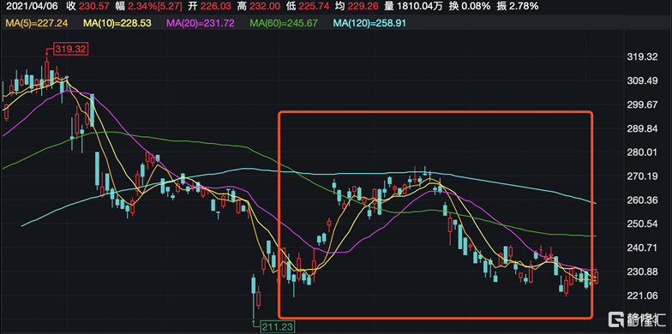Click the 319.32 price axis label
Viewport: 672px width, 334px height.
[x=641, y=57]
